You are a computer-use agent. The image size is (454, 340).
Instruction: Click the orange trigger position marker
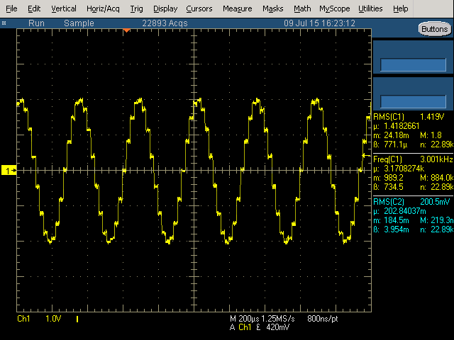click(126, 30)
